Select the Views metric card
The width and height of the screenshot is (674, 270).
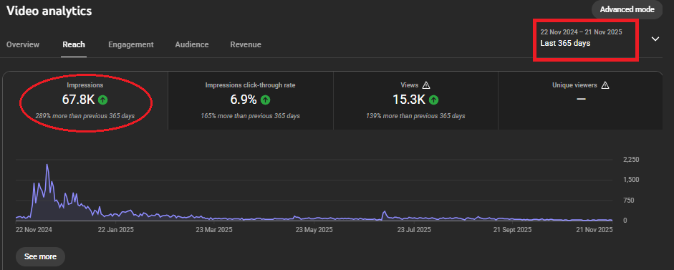[415, 100]
